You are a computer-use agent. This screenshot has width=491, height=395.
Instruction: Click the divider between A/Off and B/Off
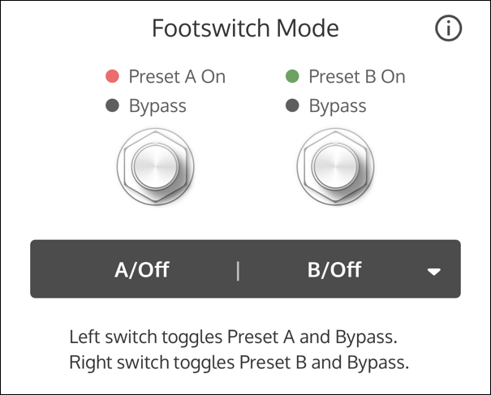tap(238, 270)
